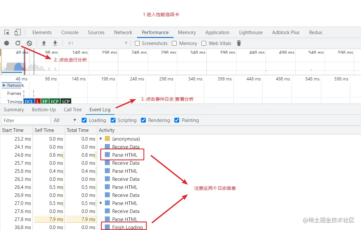Open the Redux tab
Viewport: 361px width, 230px height.
[315, 32]
